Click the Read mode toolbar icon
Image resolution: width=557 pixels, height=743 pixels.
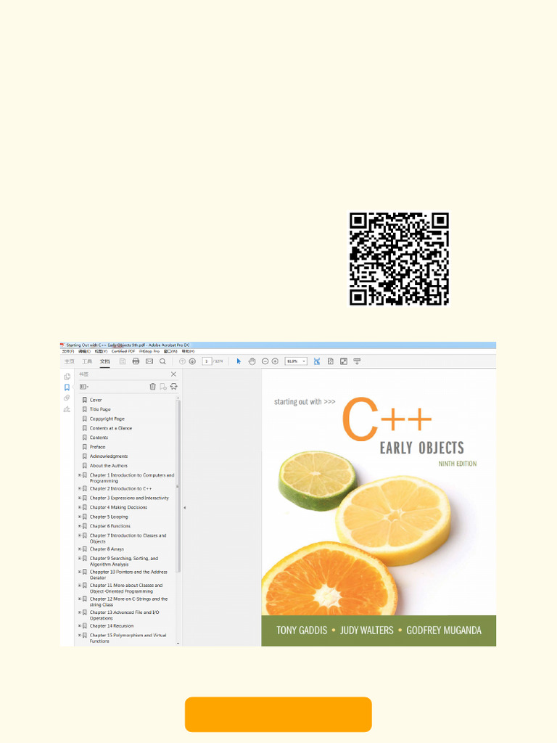(x=357, y=361)
